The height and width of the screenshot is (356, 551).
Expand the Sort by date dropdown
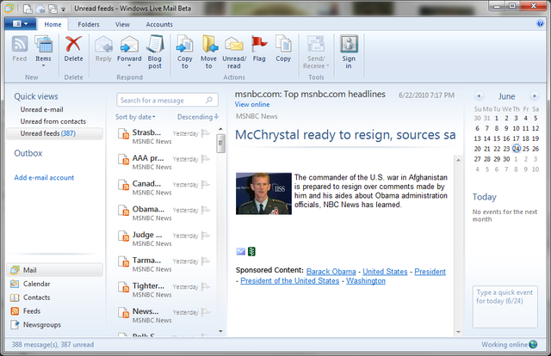pos(135,117)
